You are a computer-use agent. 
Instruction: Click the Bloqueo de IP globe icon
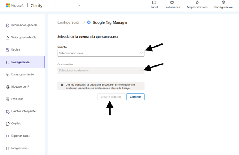pyautogui.click(x=7, y=87)
